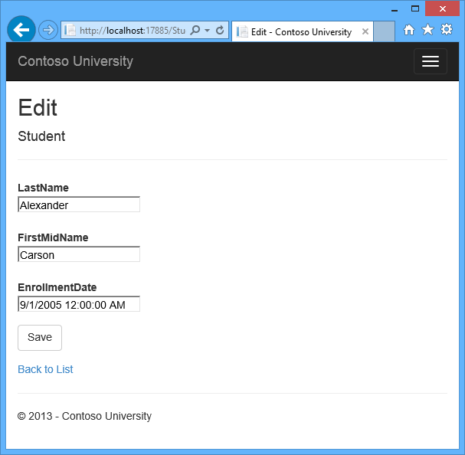The image size is (465, 455).
Task: Toggle the hamburger navigation menu
Action: pyautogui.click(x=430, y=61)
